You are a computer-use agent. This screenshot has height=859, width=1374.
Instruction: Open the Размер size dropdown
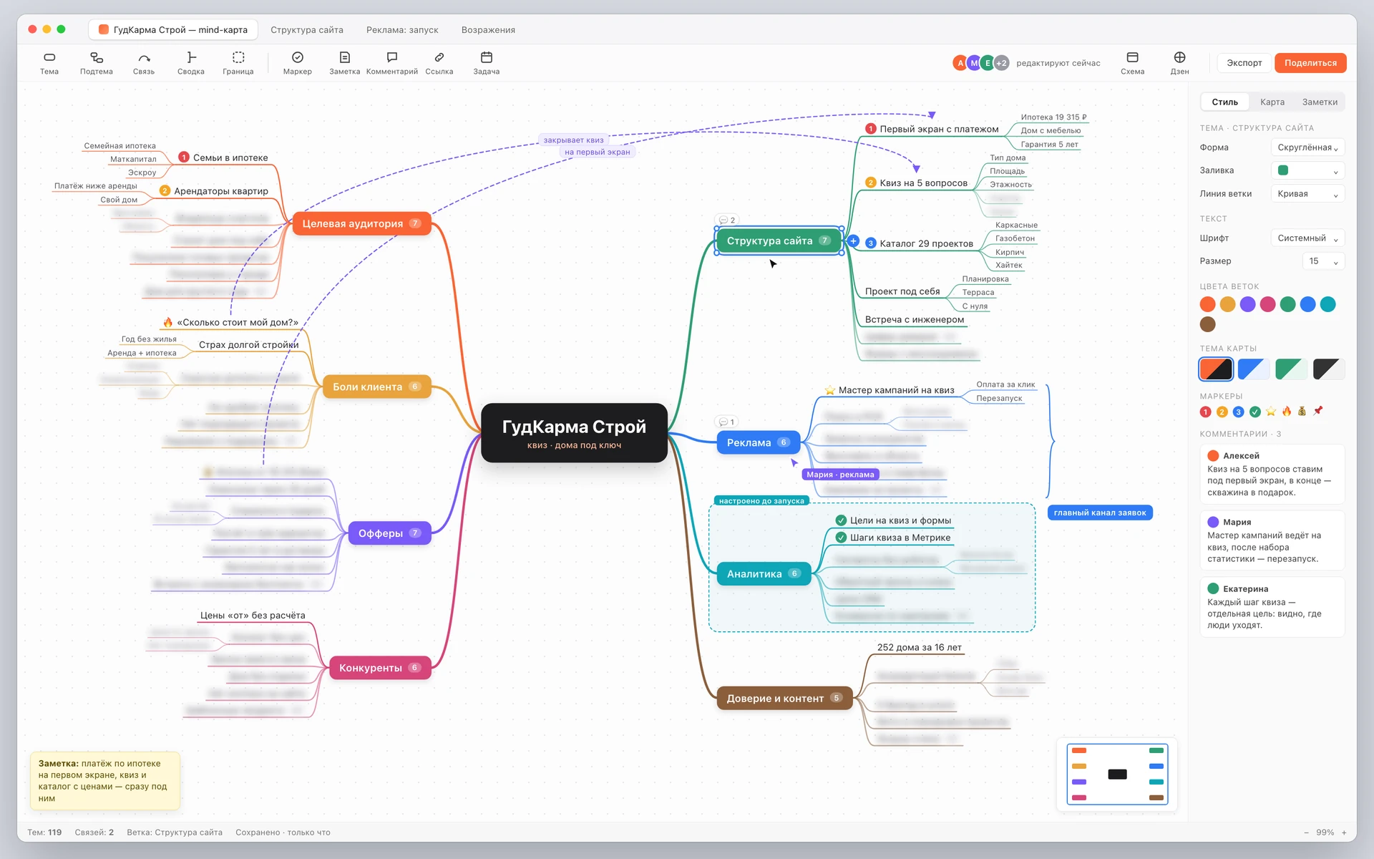click(1323, 261)
